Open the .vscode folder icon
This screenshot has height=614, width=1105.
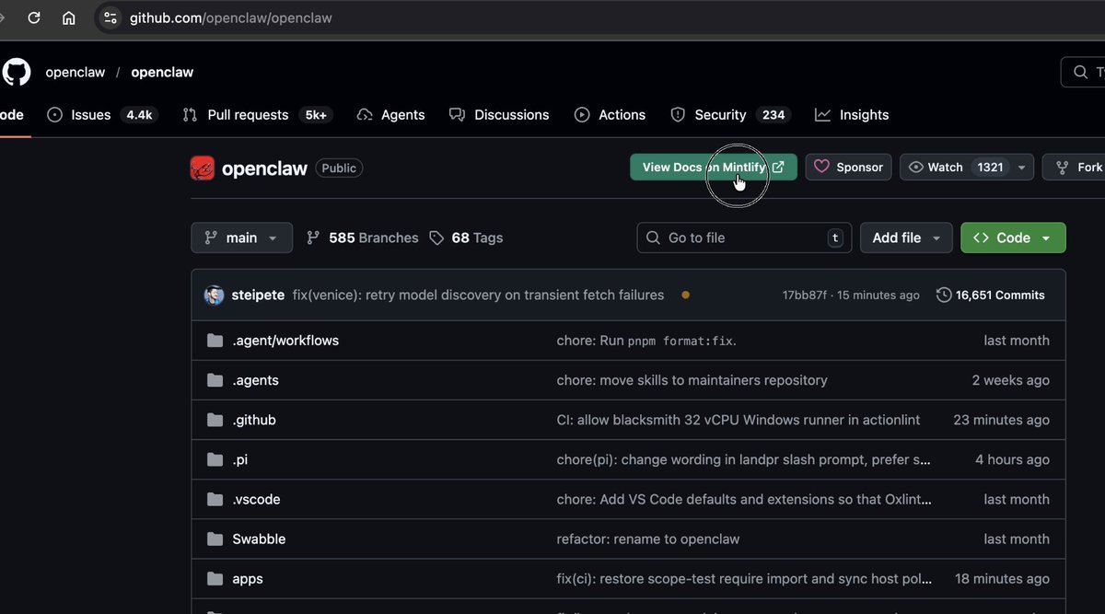pyautogui.click(x=215, y=499)
